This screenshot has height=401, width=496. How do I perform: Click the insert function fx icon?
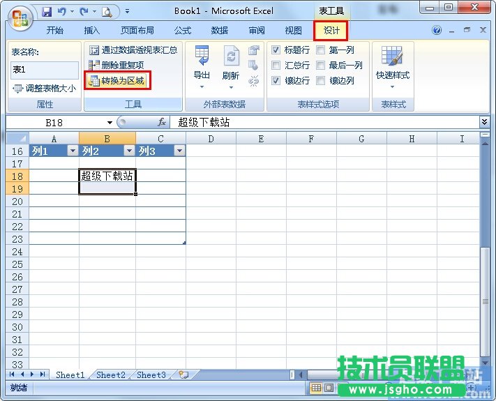[161, 122]
